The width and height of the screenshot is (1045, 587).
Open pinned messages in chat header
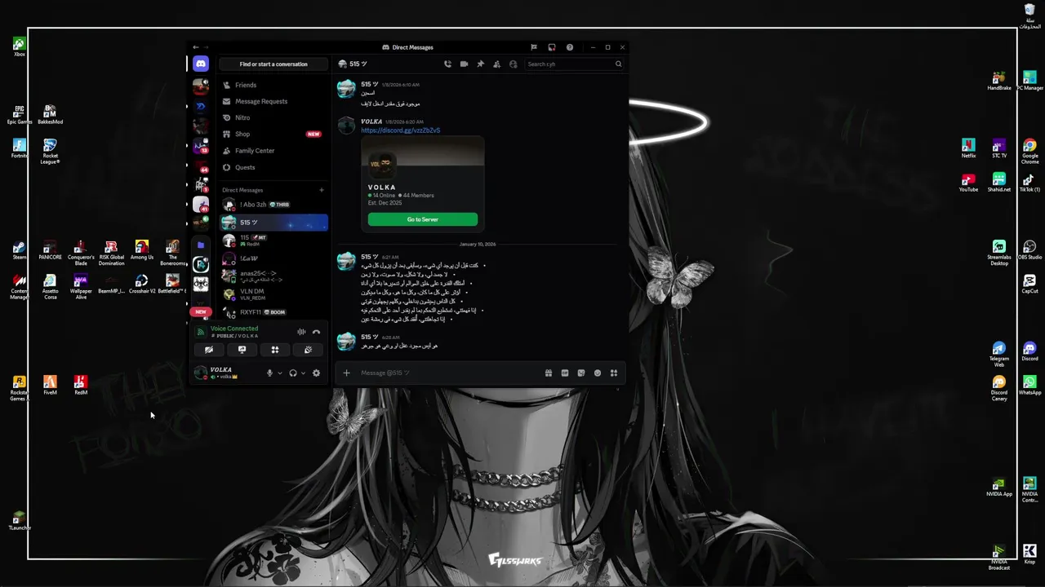pyautogui.click(x=480, y=64)
